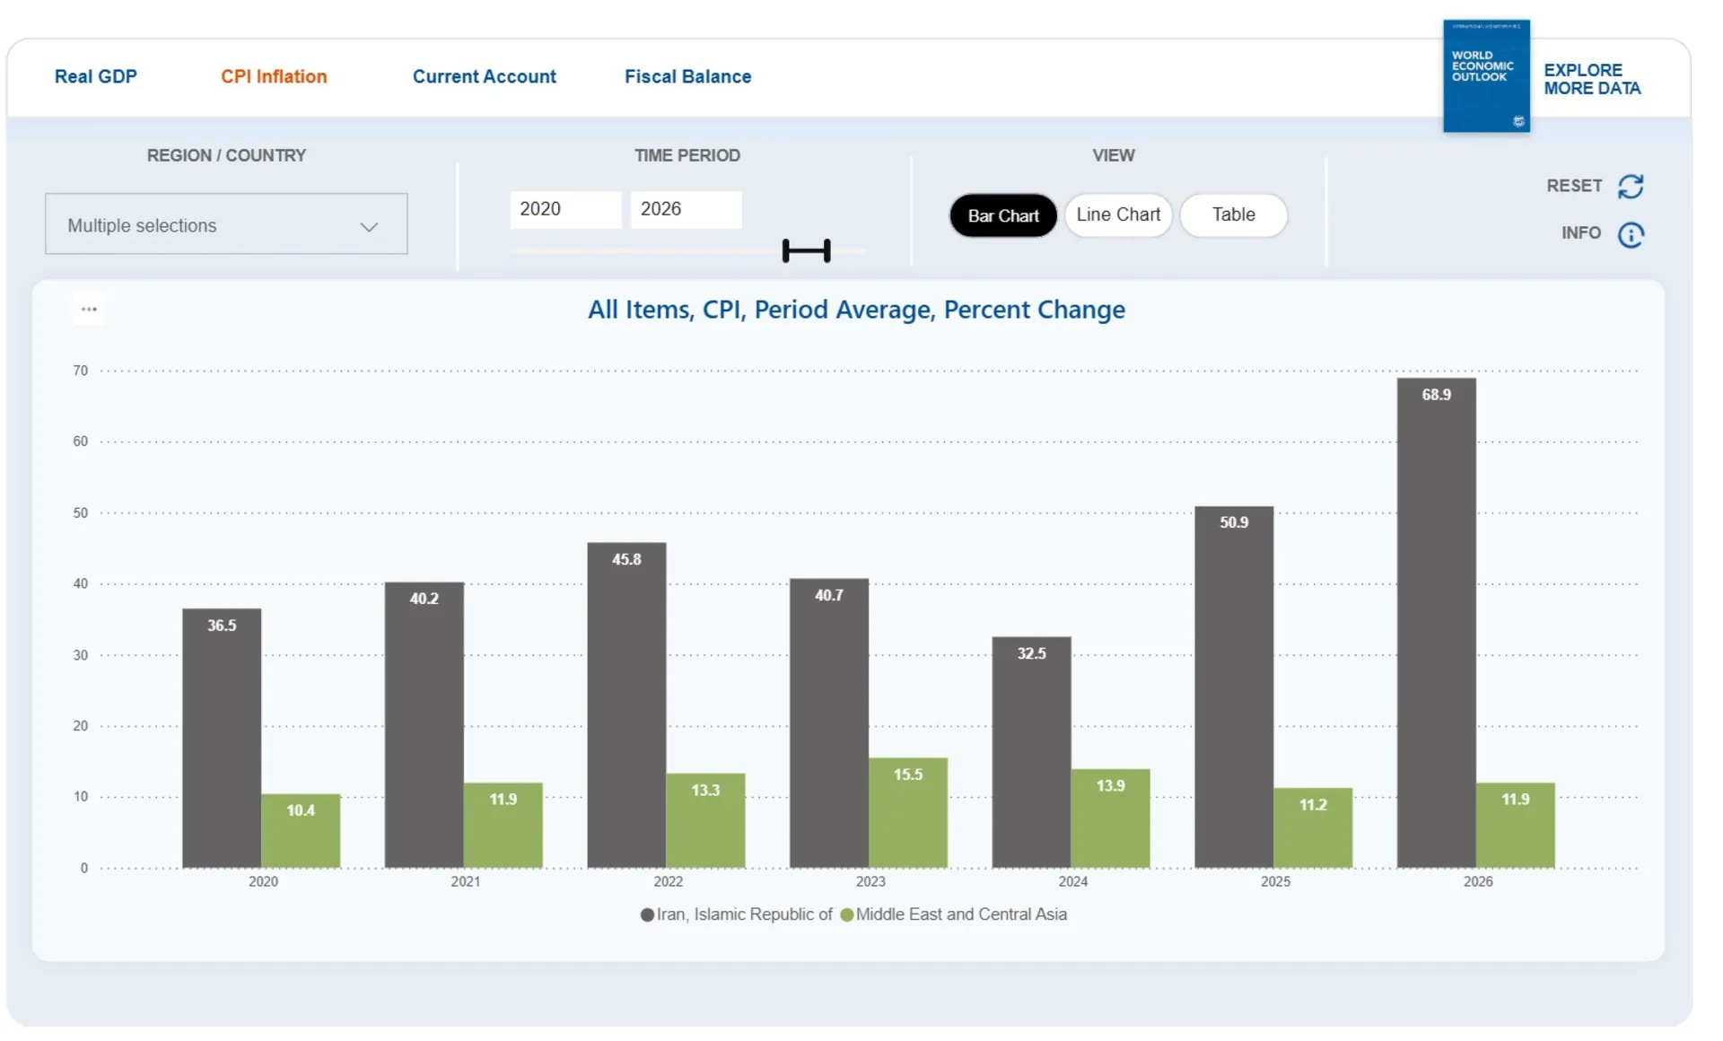Click the 2020 start year input field

tap(564, 209)
